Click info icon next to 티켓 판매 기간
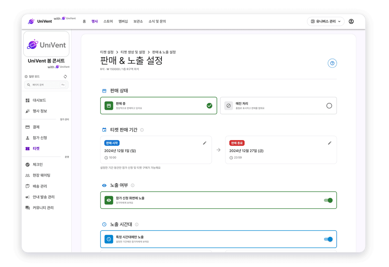Screen dimensions: 389x267 (142, 130)
